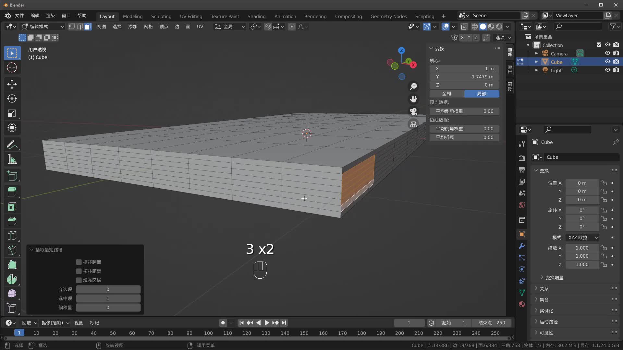Image resolution: width=623 pixels, height=350 pixels.
Task: Jump to the end frame
Action: (284, 323)
